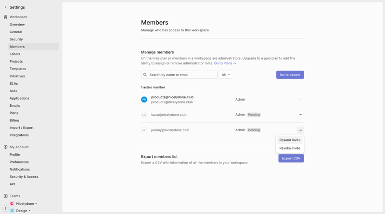Click the search magnifier icon

click(x=145, y=75)
